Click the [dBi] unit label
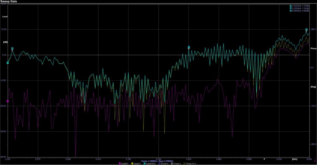 5,42
